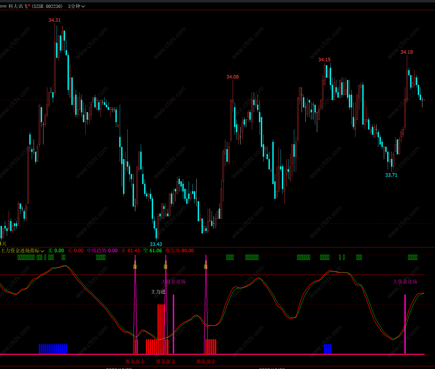Click the 34.31 high price label
435x369 pixels.
[54, 20]
